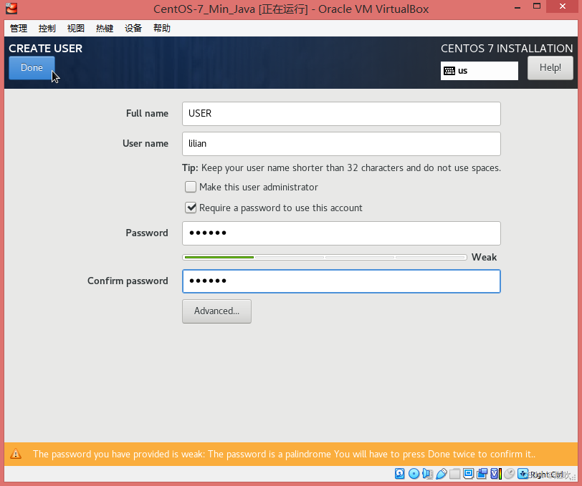Open the 管理 menu

tap(19, 28)
